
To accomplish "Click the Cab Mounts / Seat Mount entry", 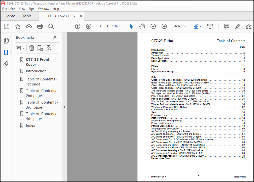I will [198, 110].
